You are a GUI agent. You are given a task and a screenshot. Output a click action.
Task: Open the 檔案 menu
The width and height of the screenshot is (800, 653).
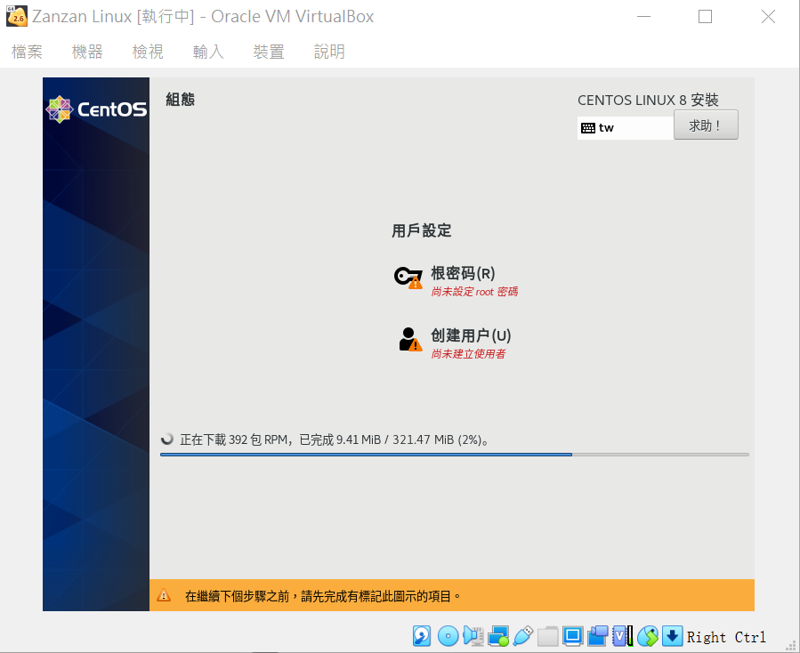pos(27,52)
